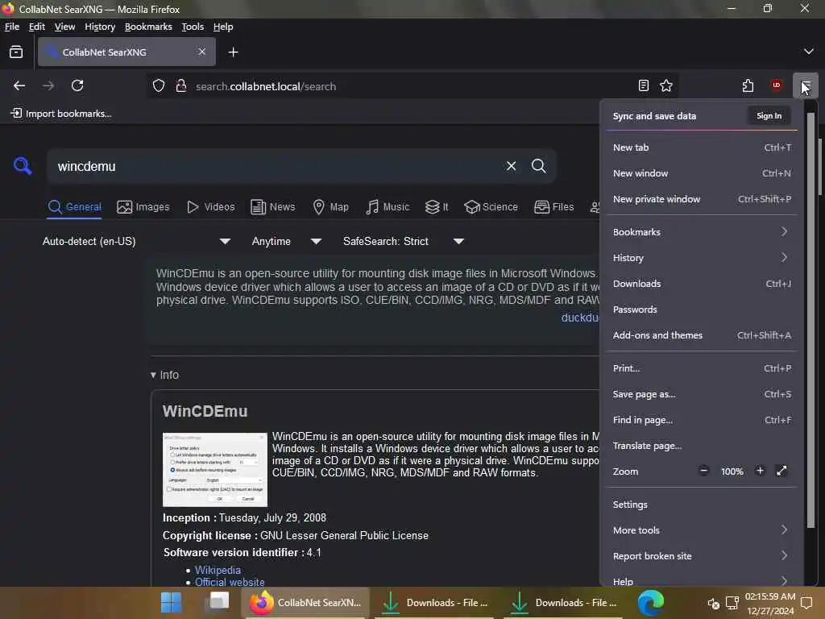825x619 pixels.
Task: Bookmark this page with the star icon
Action: coord(666,85)
